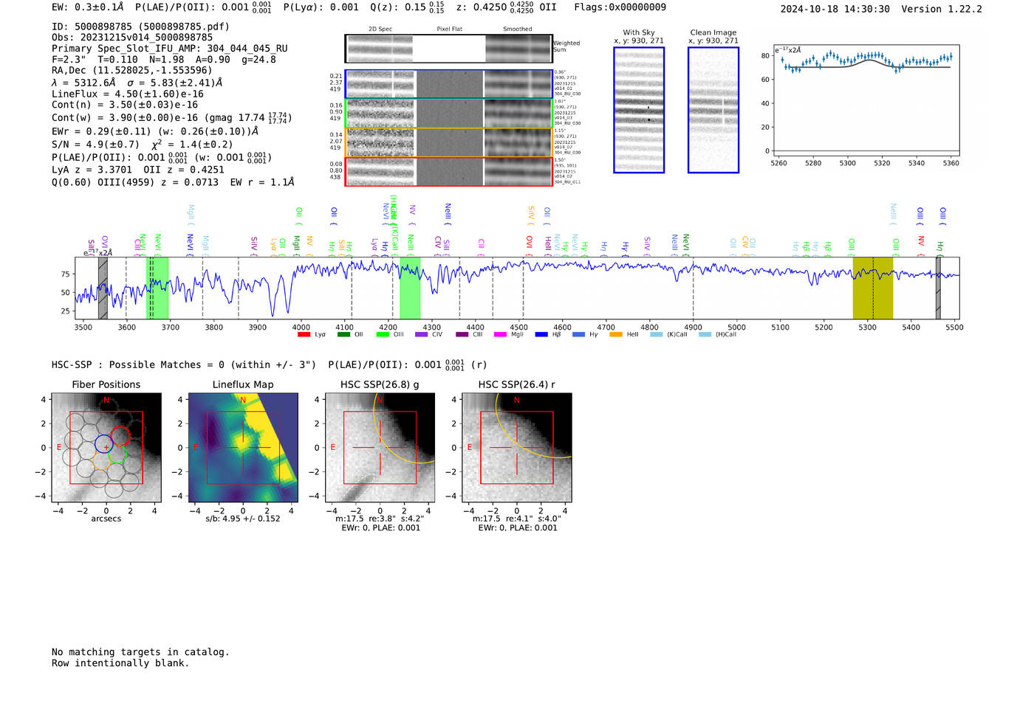Click the F=2.3" T=0.110 parameters line
The height and width of the screenshot is (703, 1034).
(164, 60)
